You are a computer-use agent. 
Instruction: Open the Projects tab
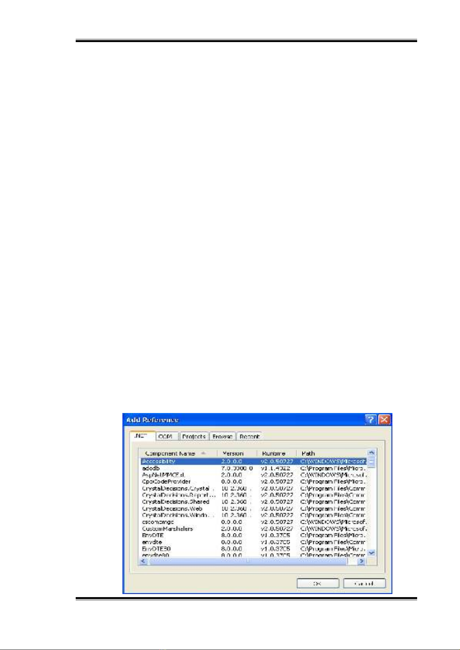pyautogui.click(x=194, y=436)
